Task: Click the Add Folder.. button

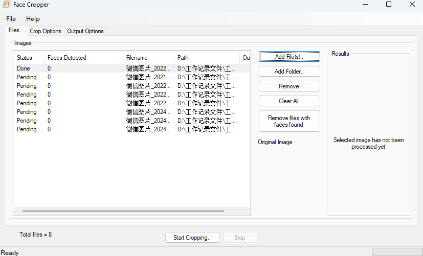Action: pyautogui.click(x=289, y=72)
